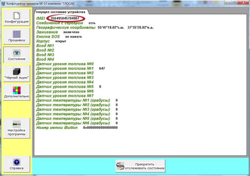Viewport: 250px width, 176px height.
Task: Click the Вход №1 row
Action: (x=45, y=46)
